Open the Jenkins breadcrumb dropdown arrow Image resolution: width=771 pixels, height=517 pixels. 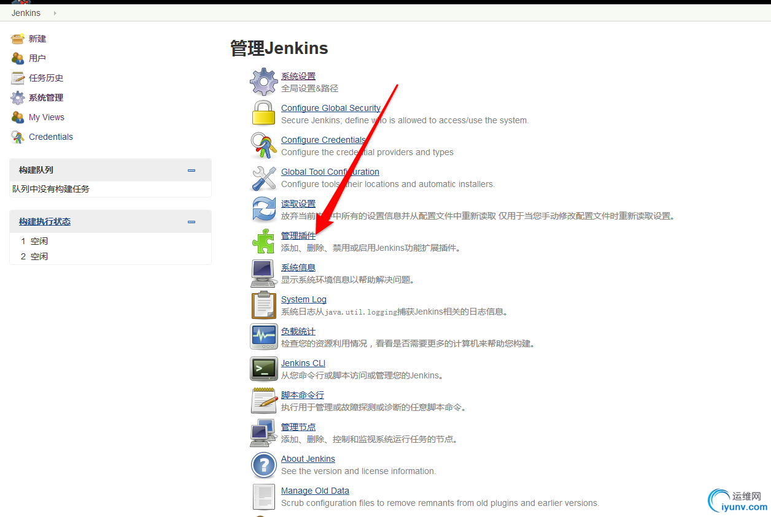coord(55,13)
